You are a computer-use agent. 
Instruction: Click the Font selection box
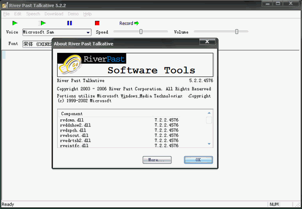click(37, 44)
